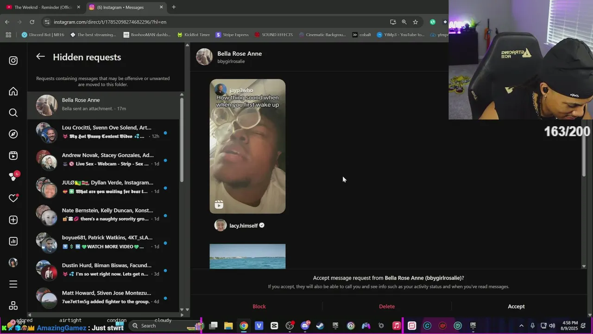Open the JULØ, Dyllan Verde group request
593x334 pixels.
point(103,187)
